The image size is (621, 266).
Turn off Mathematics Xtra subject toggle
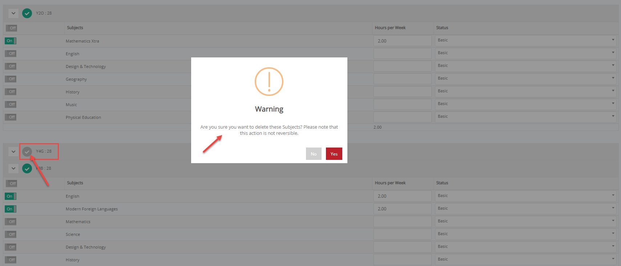(11, 41)
